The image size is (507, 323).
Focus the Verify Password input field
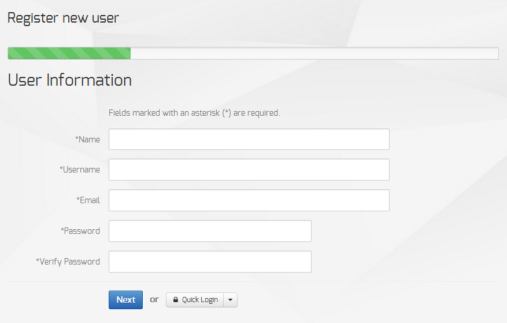point(210,262)
